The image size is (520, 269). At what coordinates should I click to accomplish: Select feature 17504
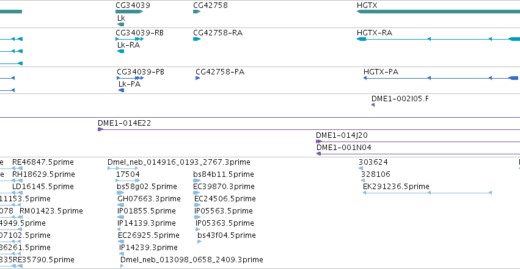pyautogui.click(x=128, y=174)
